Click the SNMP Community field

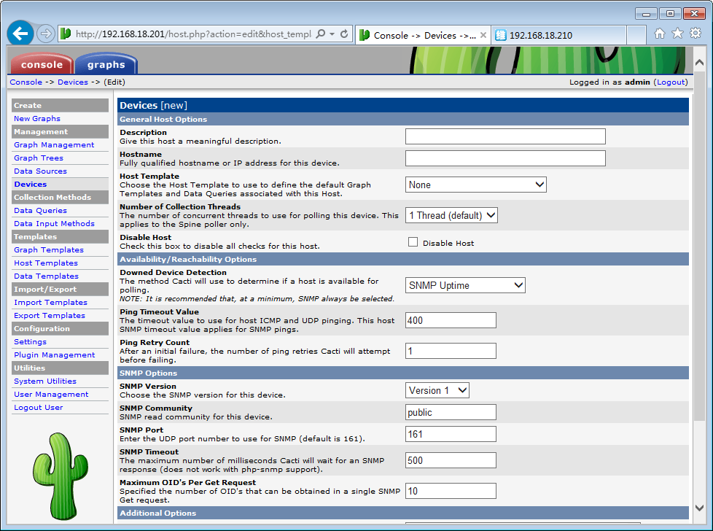coord(451,412)
